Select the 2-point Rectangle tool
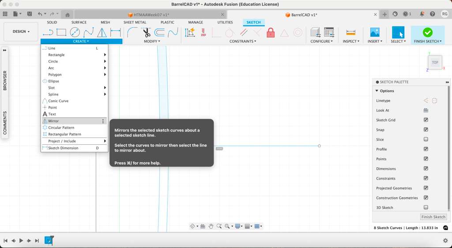The height and width of the screenshot is (248, 452). (x=61, y=32)
